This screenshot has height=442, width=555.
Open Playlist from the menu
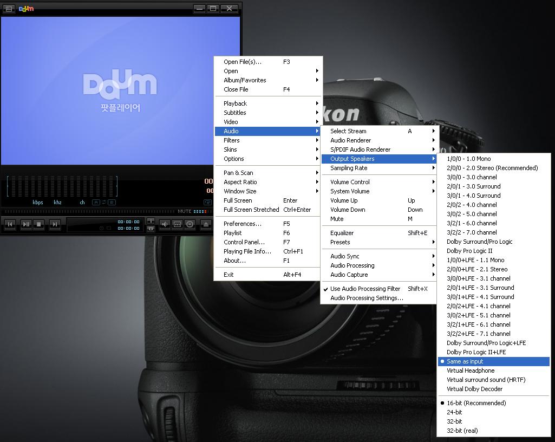pos(269,233)
